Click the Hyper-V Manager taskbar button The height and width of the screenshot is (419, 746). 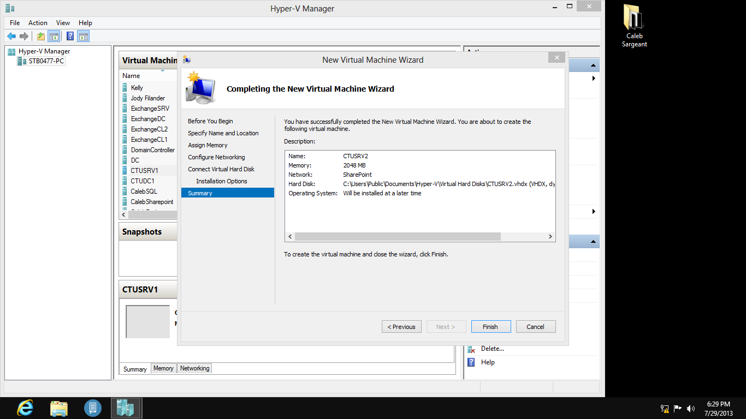tap(126, 408)
